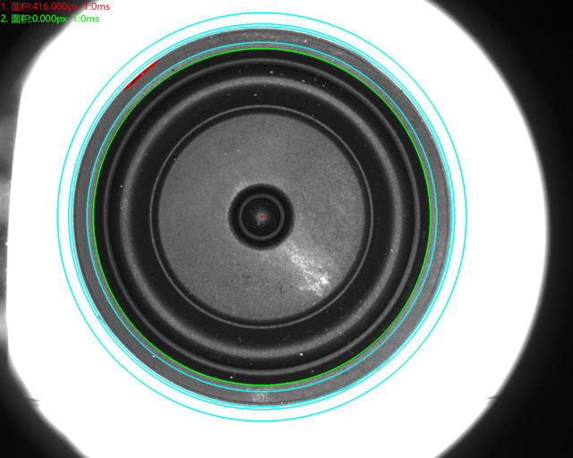Select the red defect mark on upper-left rim

click(141, 75)
